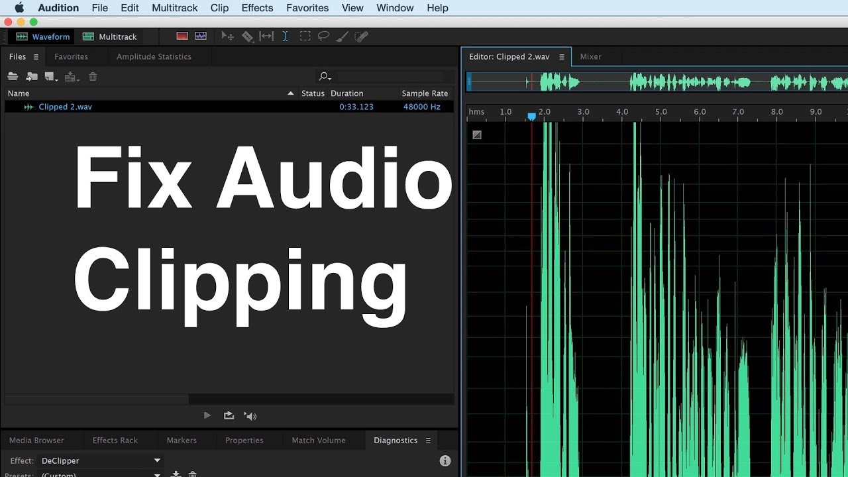The width and height of the screenshot is (848, 477).
Task: Click the Diagnostics info icon
Action: point(445,460)
